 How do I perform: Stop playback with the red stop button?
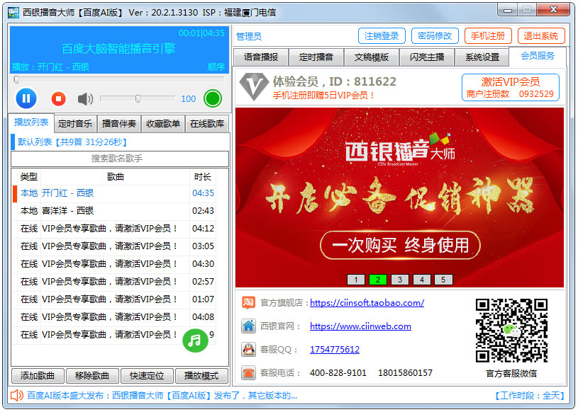pyautogui.click(x=58, y=98)
